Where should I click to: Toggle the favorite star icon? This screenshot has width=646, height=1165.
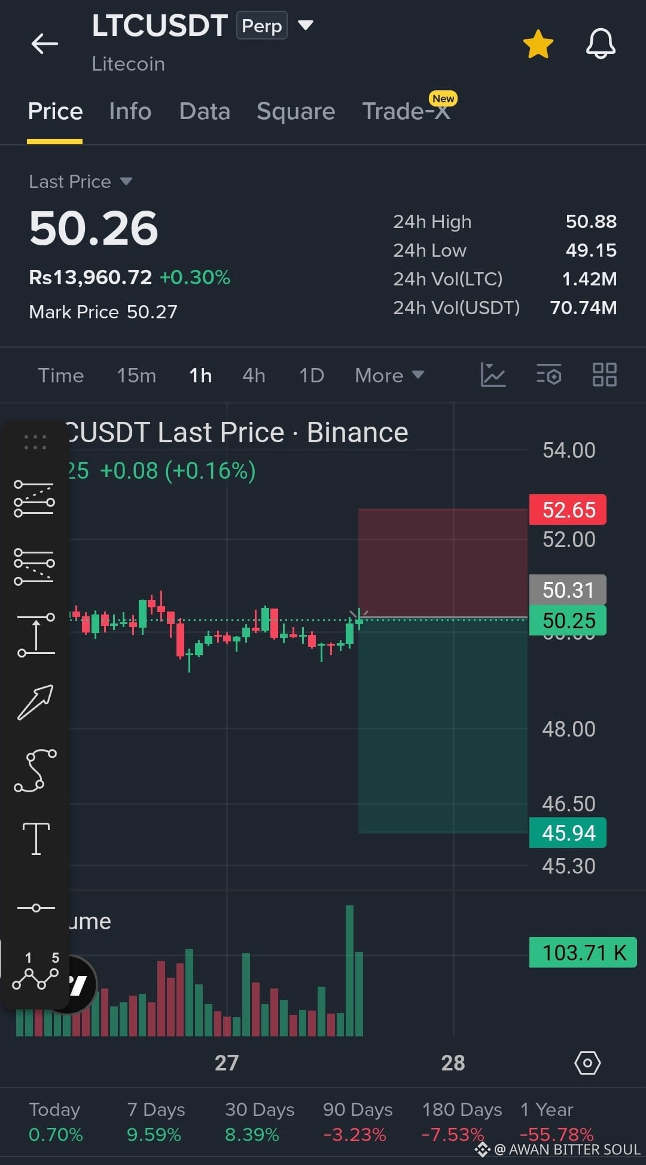[x=538, y=44]
